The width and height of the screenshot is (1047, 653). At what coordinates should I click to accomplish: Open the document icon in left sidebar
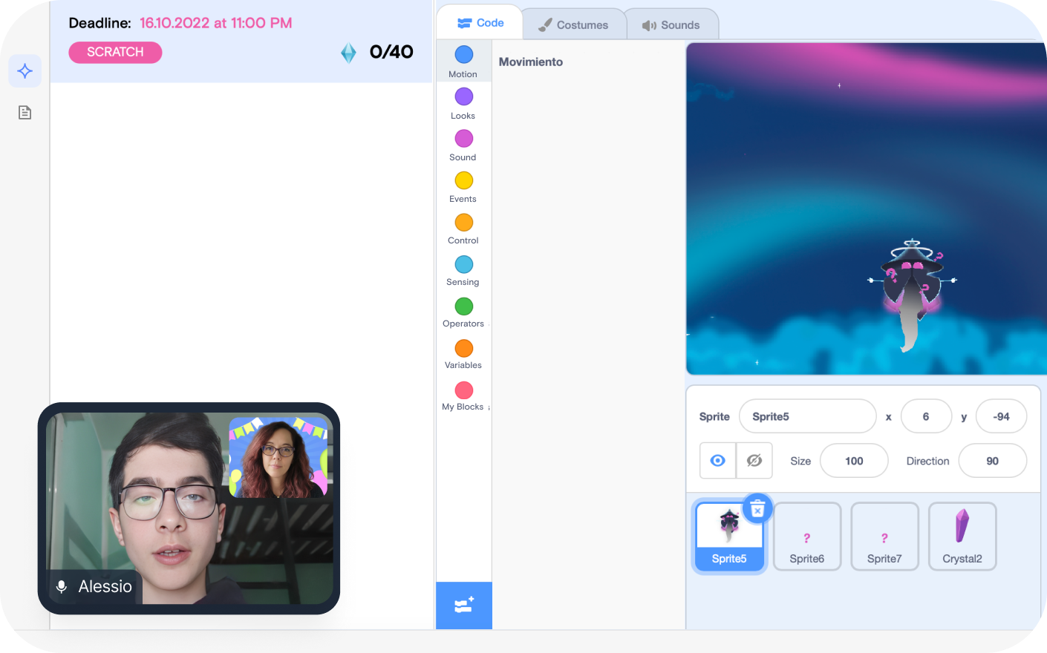25,113
